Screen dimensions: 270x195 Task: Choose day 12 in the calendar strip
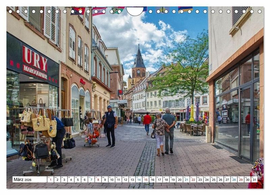125,179
